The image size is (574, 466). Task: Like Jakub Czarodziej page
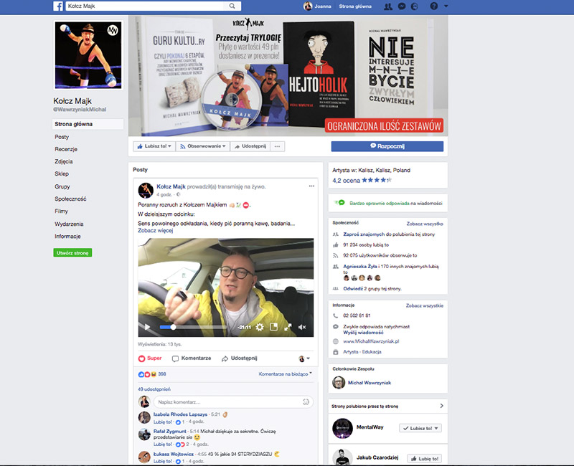424,459
